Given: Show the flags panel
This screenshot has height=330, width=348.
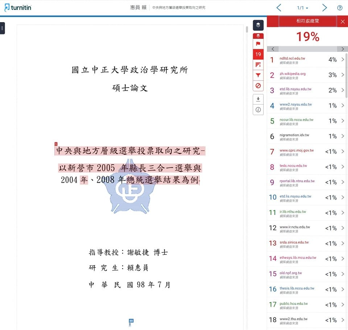Looking at the screenshot, I should [x=258, y=44].
